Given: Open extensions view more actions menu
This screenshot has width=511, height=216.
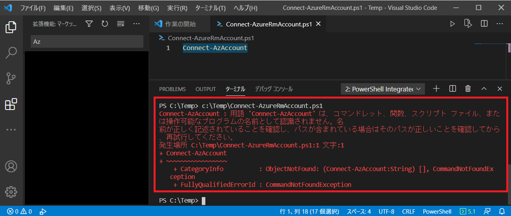Looking at the screenshot, I should click(137, 24).
